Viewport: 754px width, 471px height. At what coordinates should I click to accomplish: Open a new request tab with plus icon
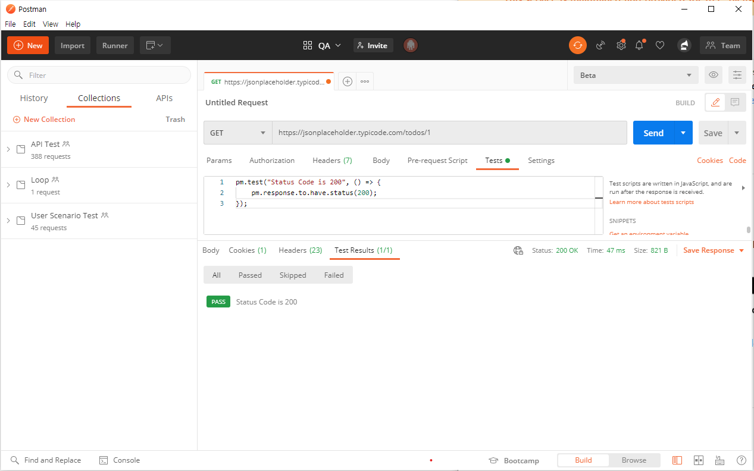pyautogui.click(x=348, y=81)
